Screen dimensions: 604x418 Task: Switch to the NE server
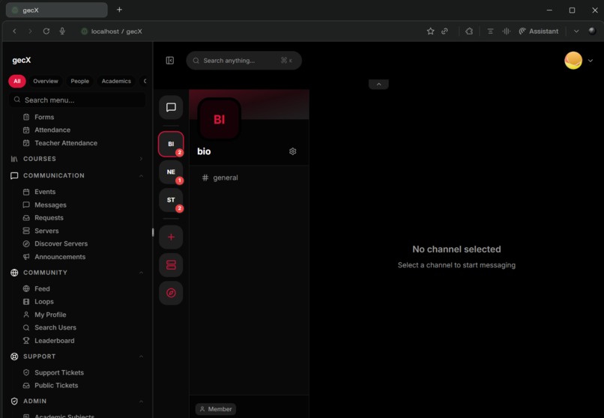pyautogui.click(x=171, y=172)
